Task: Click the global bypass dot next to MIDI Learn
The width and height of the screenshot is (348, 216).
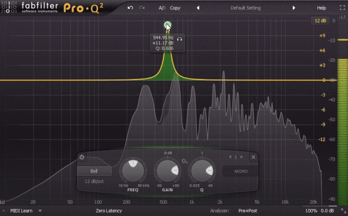Action: (x=4, y=211)
